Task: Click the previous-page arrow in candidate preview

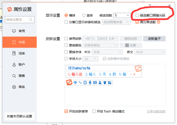Action: pyautogui.click(x=131, y=74)
